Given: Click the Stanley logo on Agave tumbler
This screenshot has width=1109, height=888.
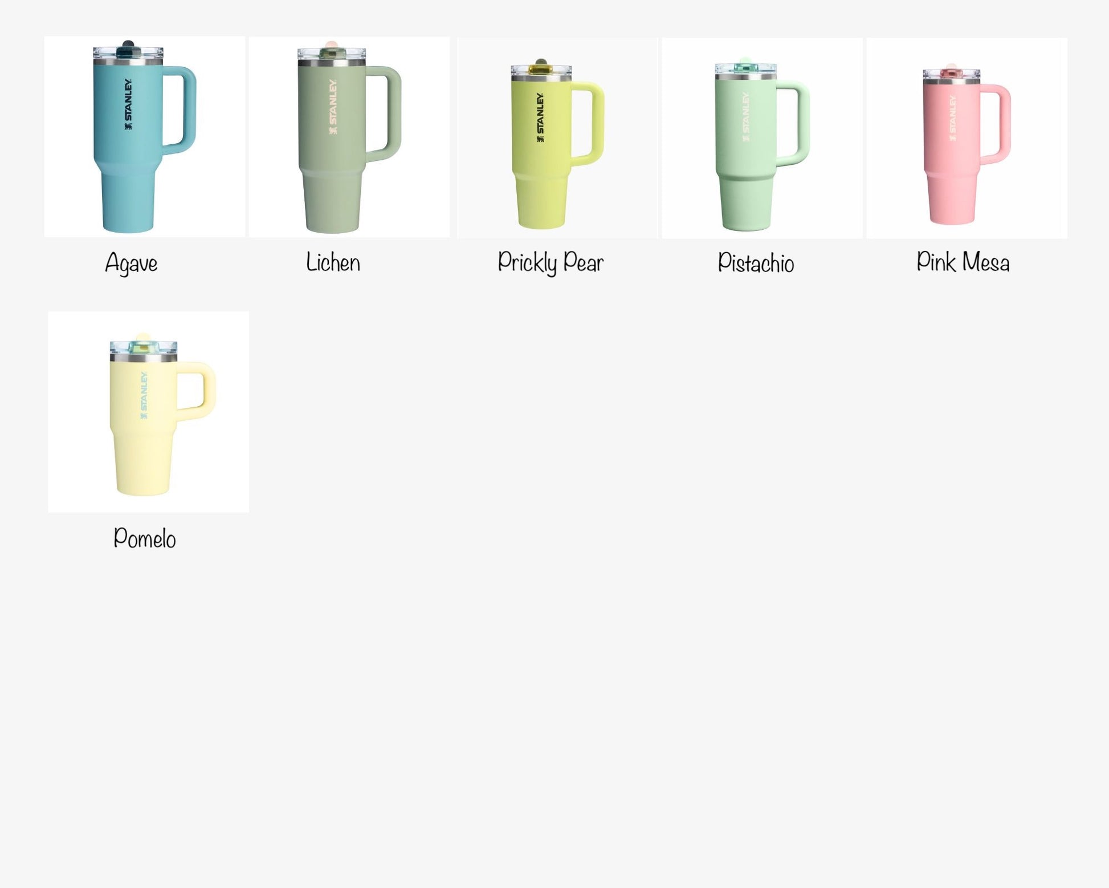Looking at the screenshot, I should 128,104.
